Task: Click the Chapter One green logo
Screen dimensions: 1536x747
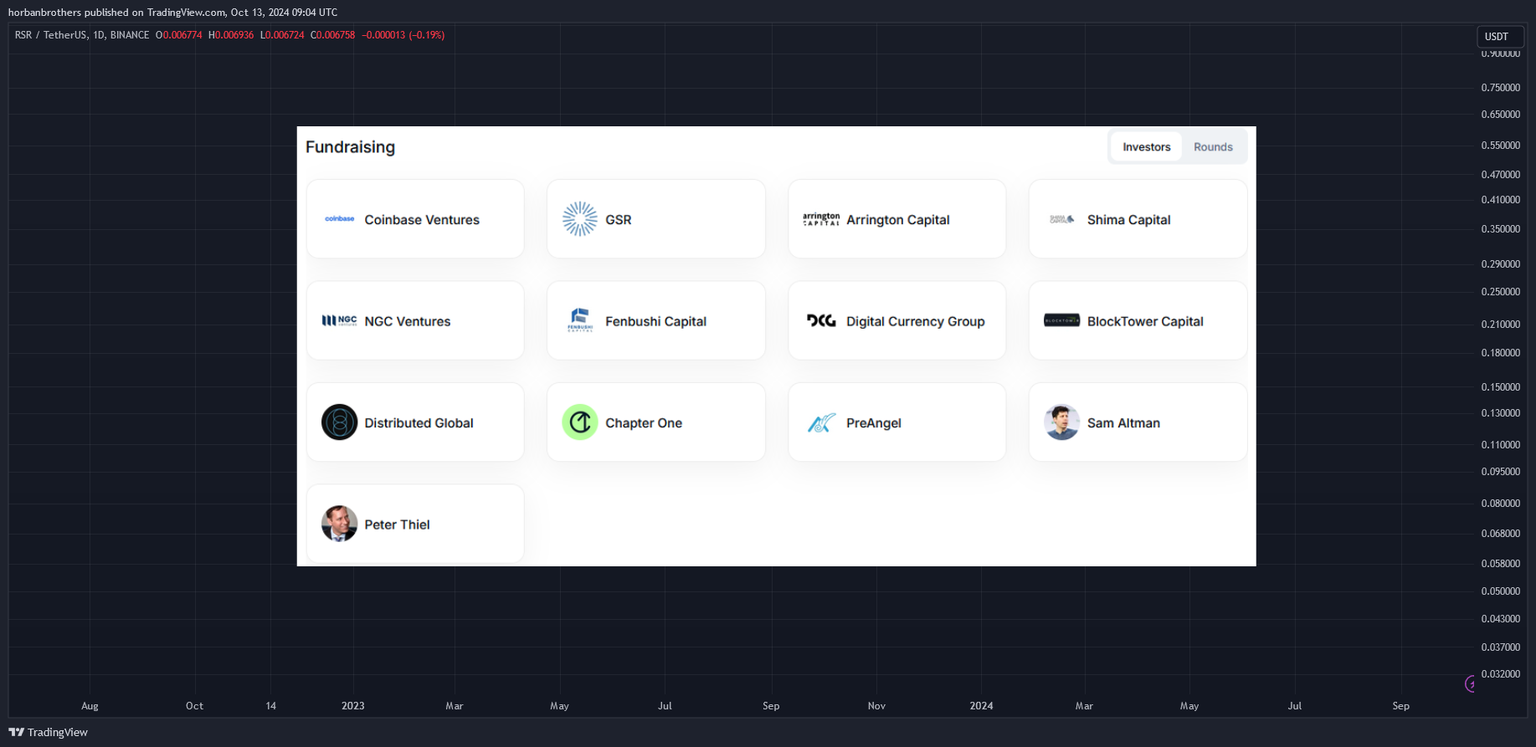Action: [x=579, y=422]
